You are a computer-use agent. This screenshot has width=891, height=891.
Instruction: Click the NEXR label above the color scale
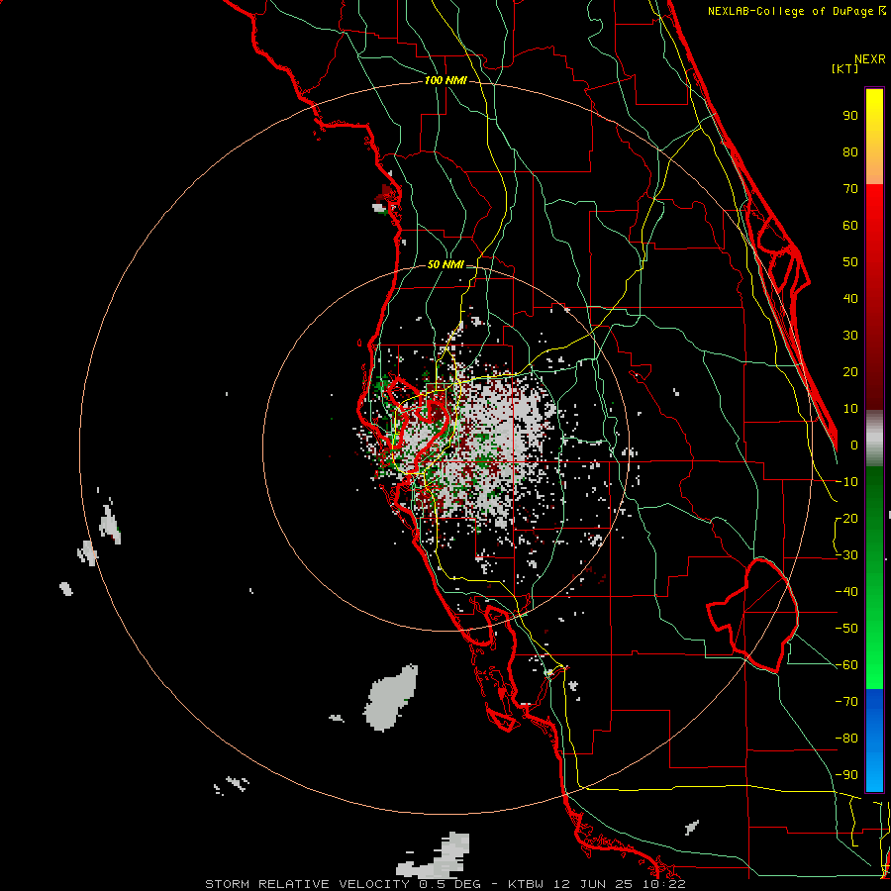tap(870, 59)
